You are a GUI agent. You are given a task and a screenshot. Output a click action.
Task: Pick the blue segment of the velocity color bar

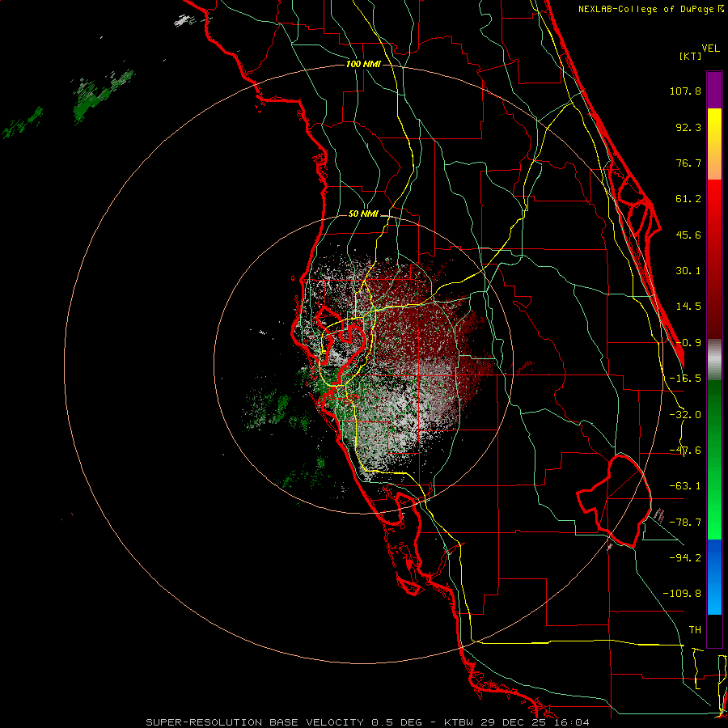714,577
